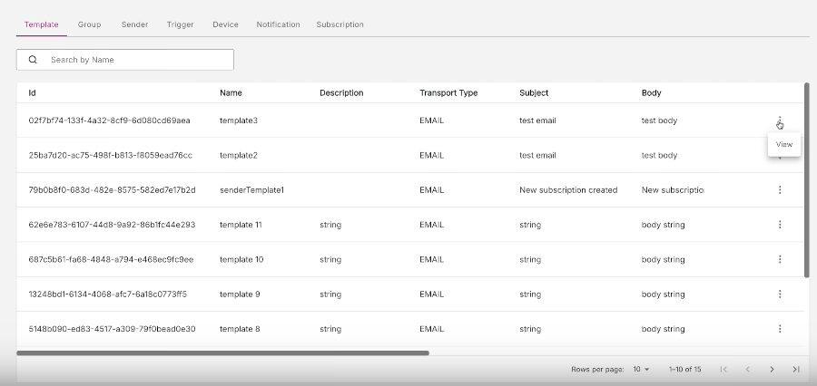The height and width of the screenshot is (386, 817).
Task: Open the Trigger tab
Action: point(180,24)
